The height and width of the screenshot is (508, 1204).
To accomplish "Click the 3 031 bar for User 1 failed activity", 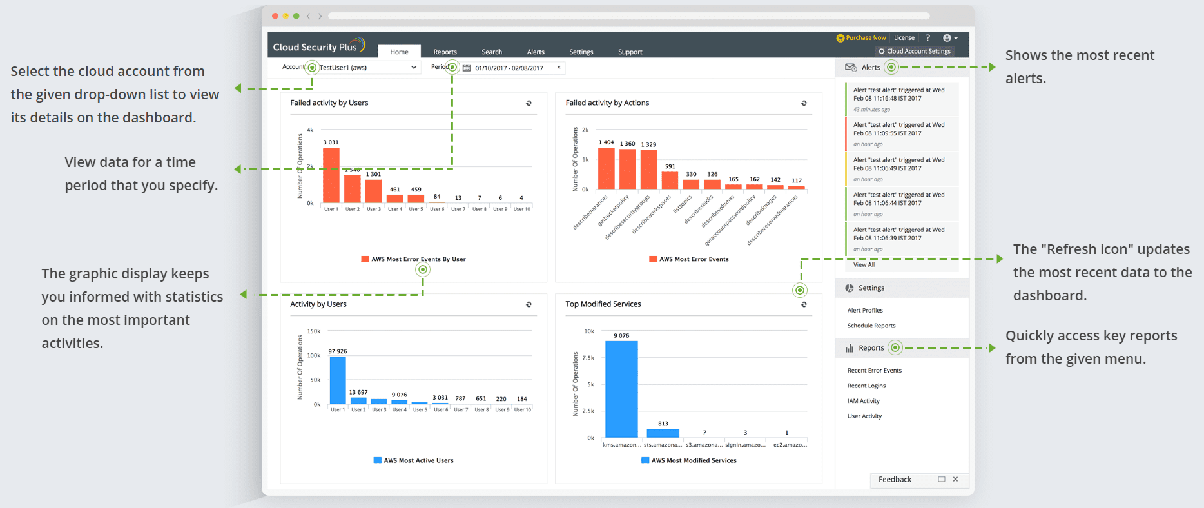I will pyautogui.click(x=331, y=175).
